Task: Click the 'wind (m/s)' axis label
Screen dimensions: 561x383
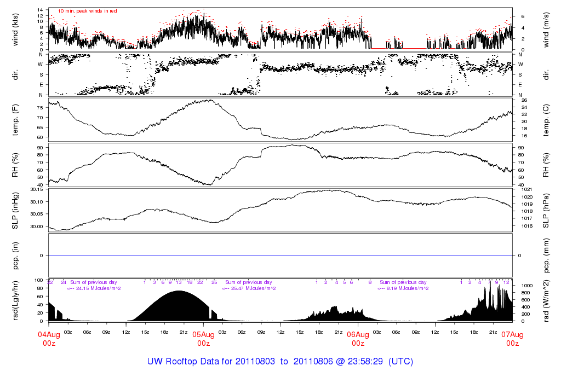Action: [546, 30]
